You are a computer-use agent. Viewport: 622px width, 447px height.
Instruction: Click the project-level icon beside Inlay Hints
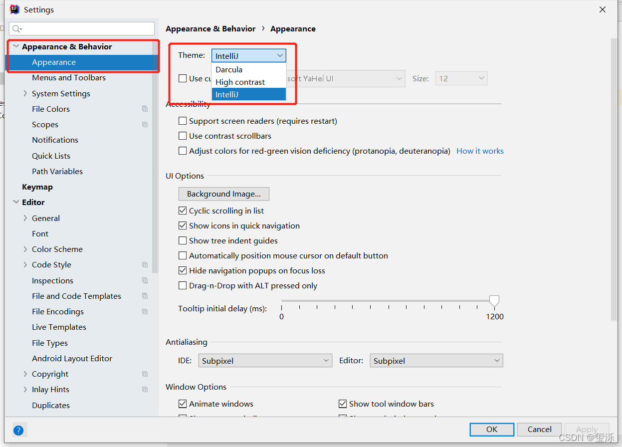145,389
